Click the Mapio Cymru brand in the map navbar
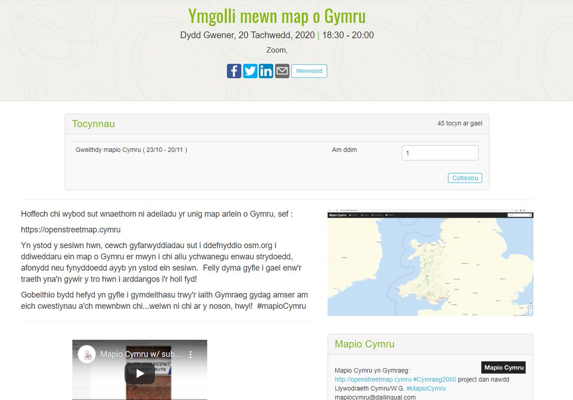Viewport: 573px width, 400px height. (x=338, y=215)
